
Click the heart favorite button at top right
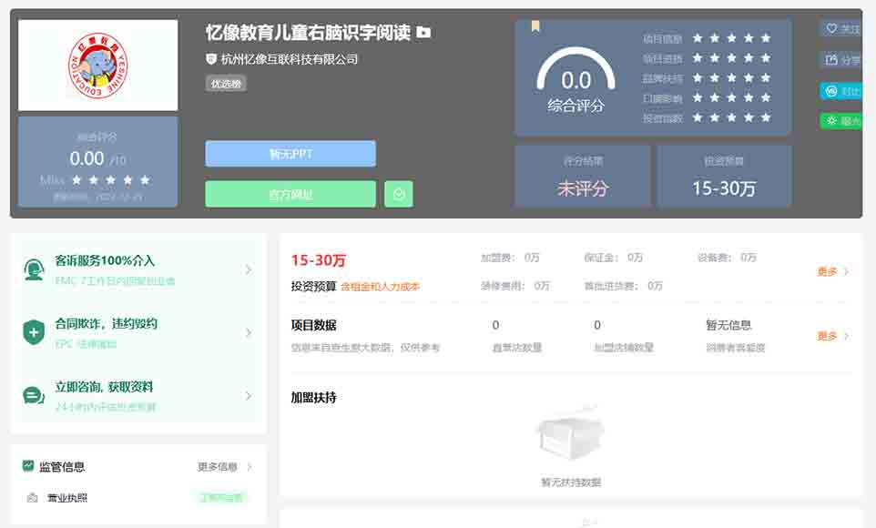tap(841, 28)
